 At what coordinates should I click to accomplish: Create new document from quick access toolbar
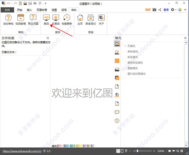(20, 3)
